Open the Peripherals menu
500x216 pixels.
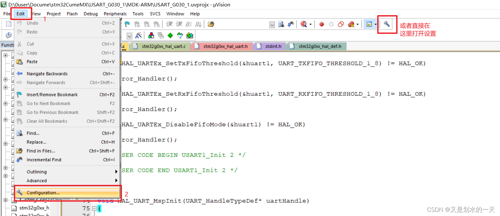coord(115,14)
